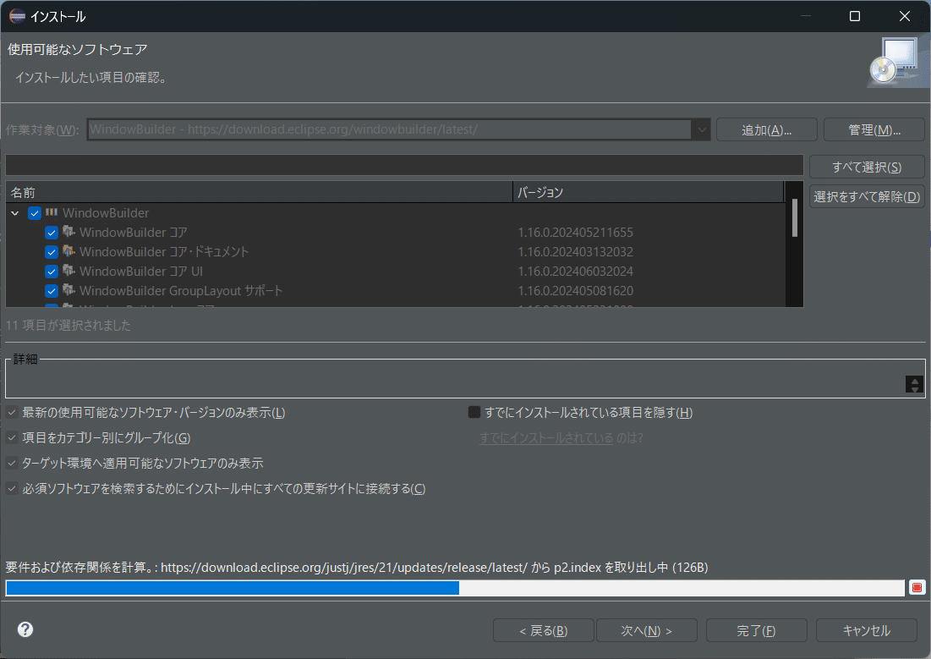Enable すでにインストールされている項目を隠す checkbox
This screenshot has width=931, height=659.
pyautogui.click(x=474, y=412)
